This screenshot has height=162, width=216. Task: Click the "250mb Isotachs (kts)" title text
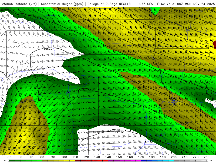point(19,4)
